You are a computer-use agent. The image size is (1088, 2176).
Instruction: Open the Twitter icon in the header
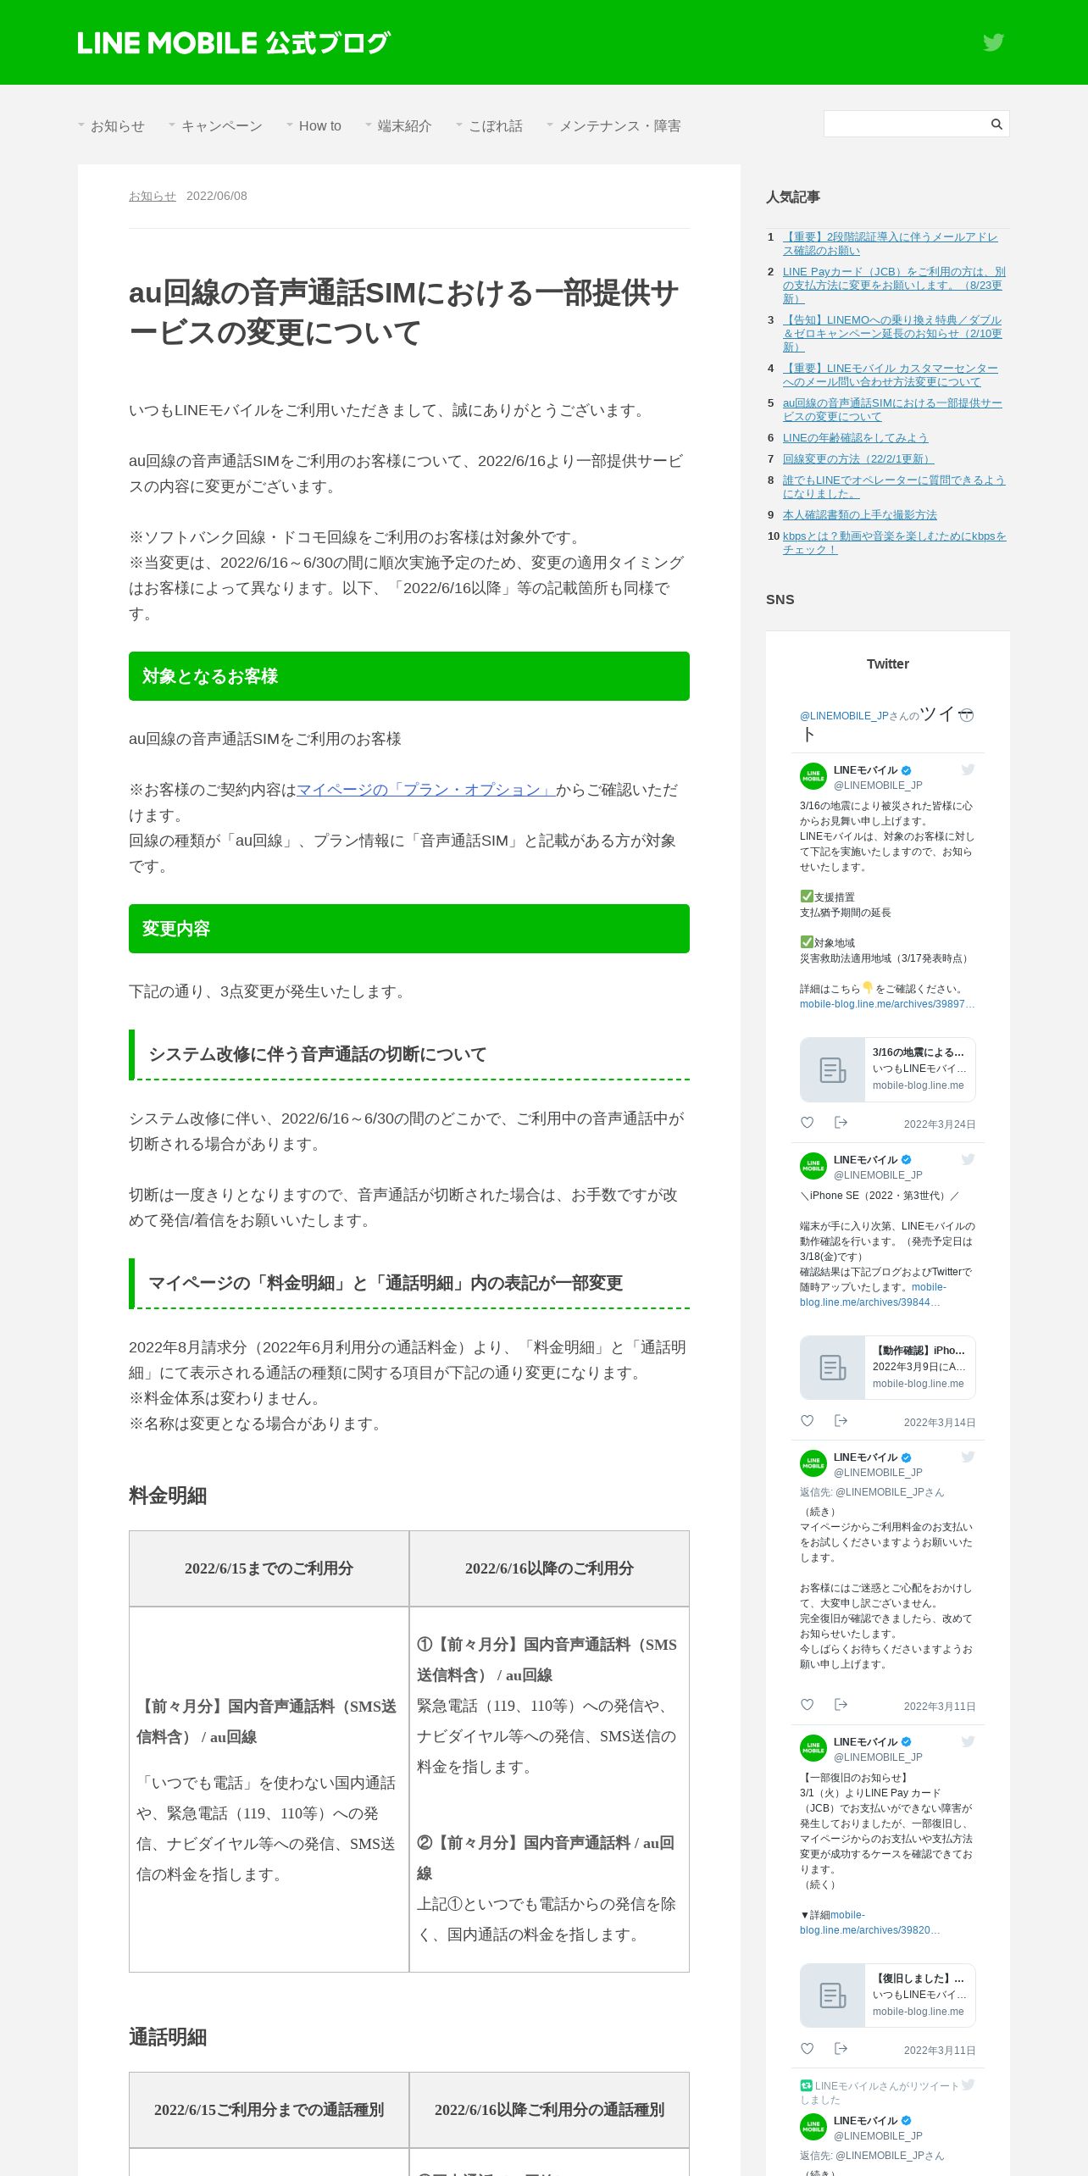pyautogui.click(x=993, y=42)
